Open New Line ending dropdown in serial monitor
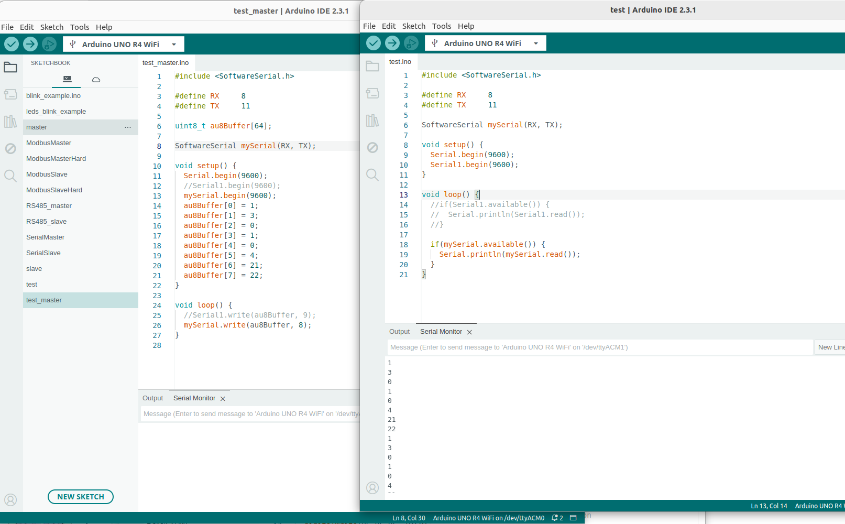 (830, 347)
